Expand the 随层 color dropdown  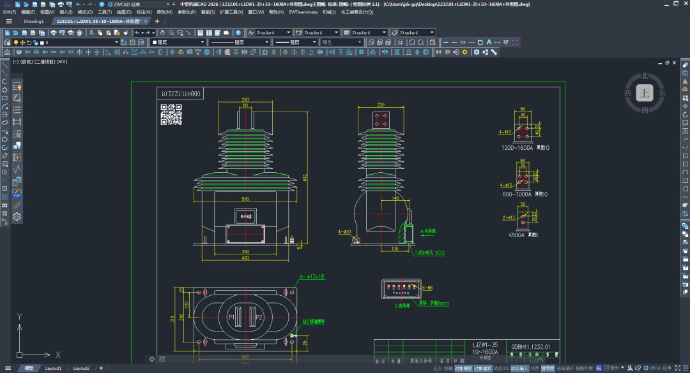[x=203, y=43]
